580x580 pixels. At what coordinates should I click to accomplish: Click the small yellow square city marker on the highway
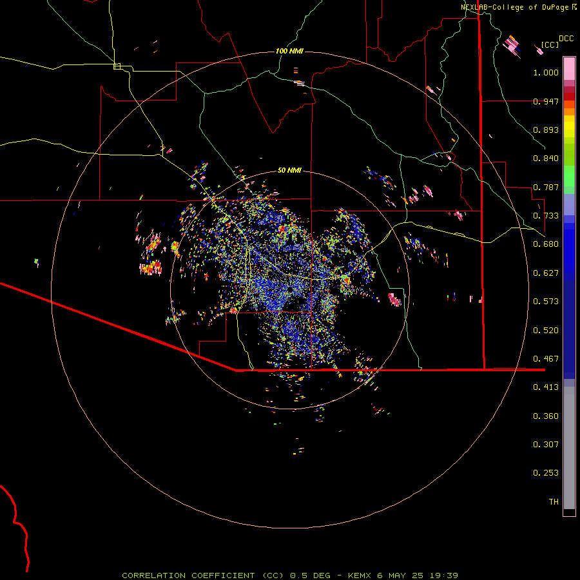(117, 66)
